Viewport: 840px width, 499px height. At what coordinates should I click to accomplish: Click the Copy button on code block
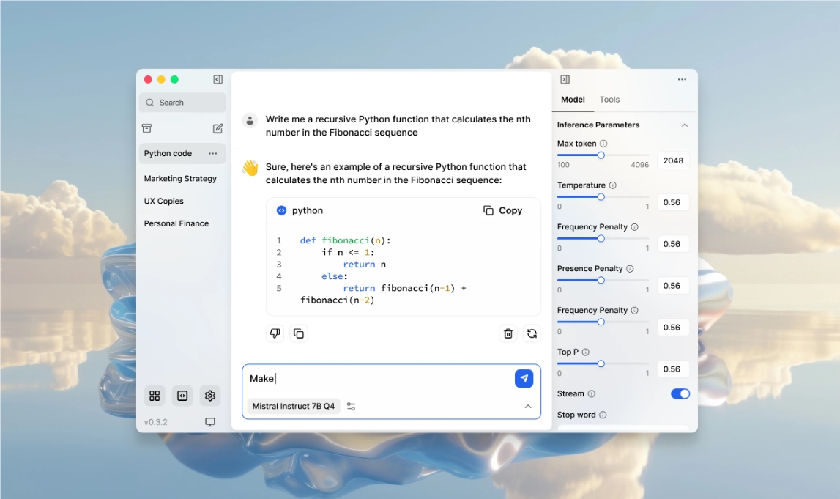[x=502, y=210]
